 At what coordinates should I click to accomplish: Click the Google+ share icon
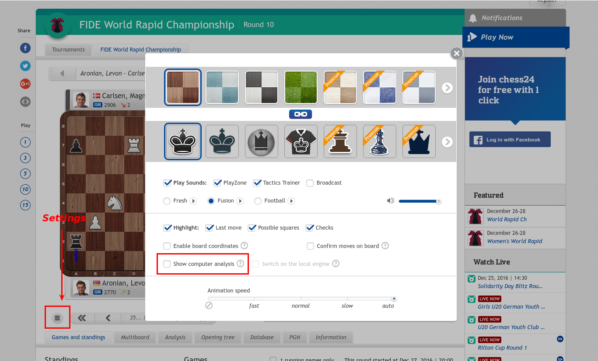(25, 84)
